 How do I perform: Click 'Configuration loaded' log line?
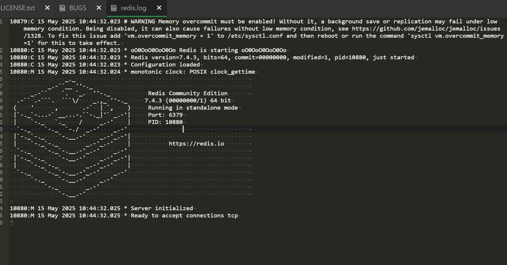click(105, 65)
